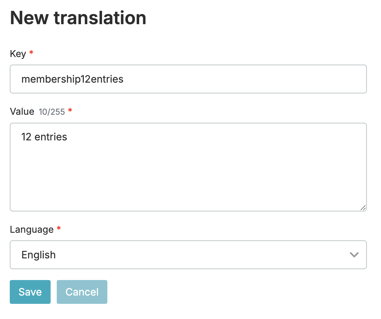
Task: Click the Language dropdown chevron arrow
Action: pos(354,255)
